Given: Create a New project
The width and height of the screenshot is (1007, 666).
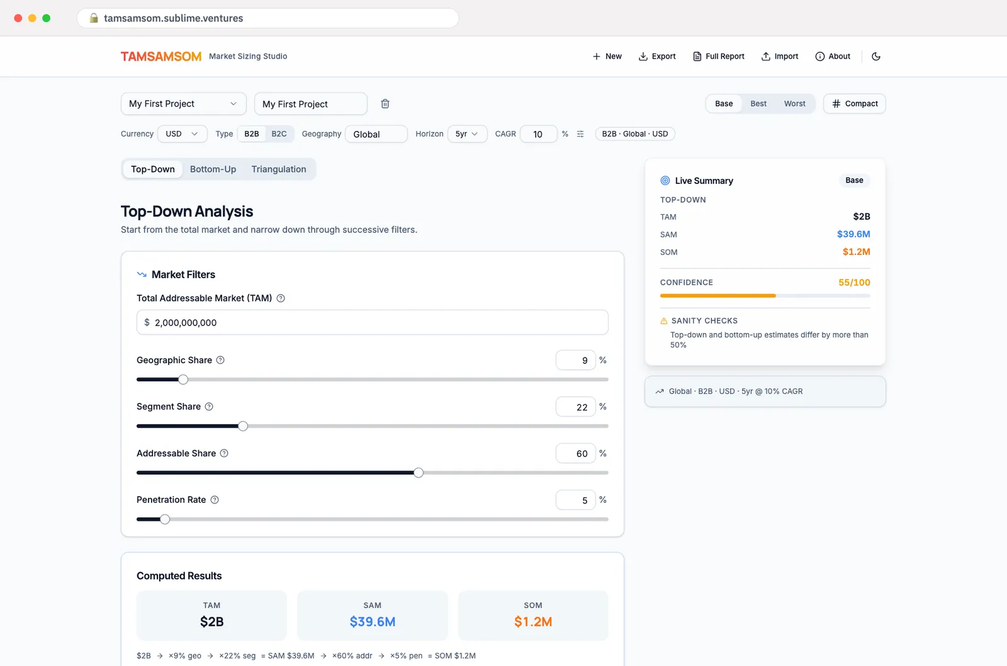Looking at the screenshot, I should point(607,57).
